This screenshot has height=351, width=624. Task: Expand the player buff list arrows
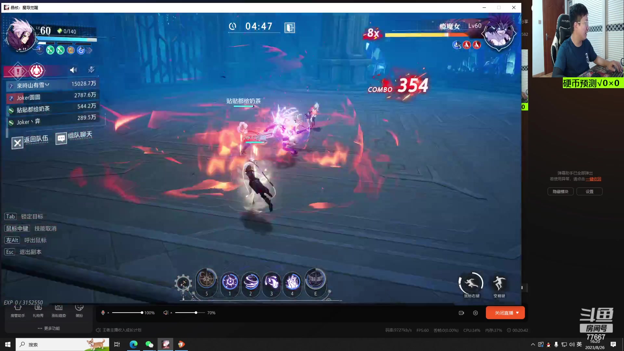(89, 50)
